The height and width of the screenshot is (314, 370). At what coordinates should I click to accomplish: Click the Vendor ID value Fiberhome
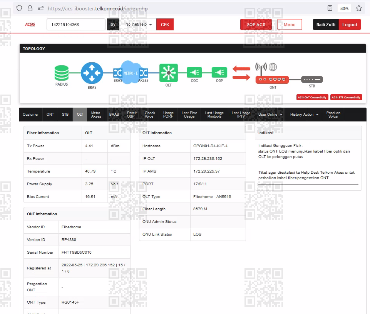click(x=72, y=227)
